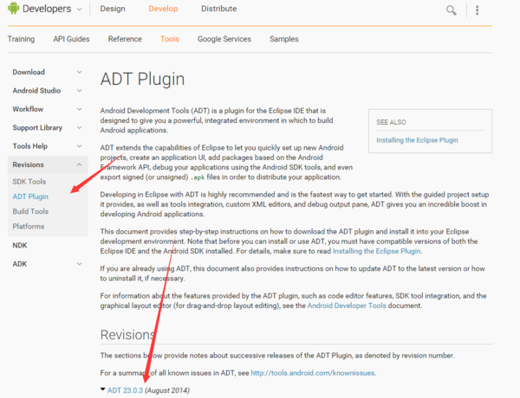This screenshot has width=520, height=398.
Task: Open Platforms under Revisions
Action: [x=29, y=226]
